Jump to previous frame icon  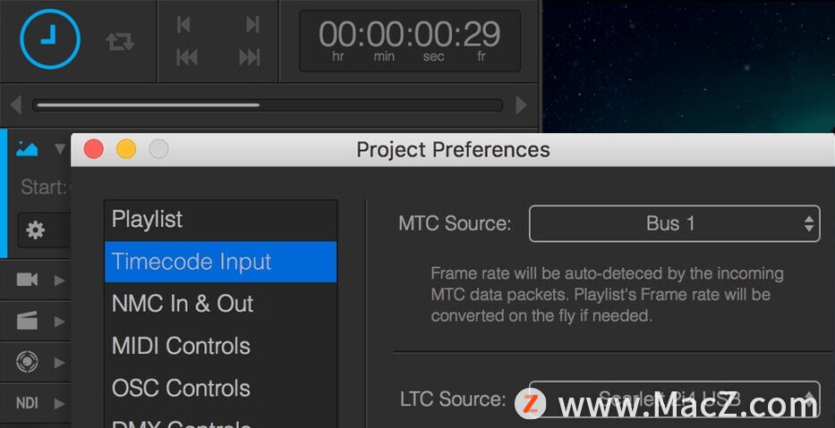coord(183,24)
